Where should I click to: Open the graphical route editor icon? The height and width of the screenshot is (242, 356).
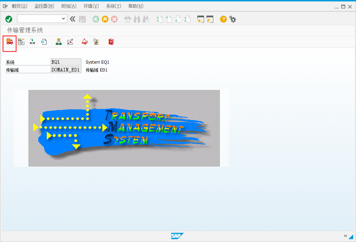70,41
